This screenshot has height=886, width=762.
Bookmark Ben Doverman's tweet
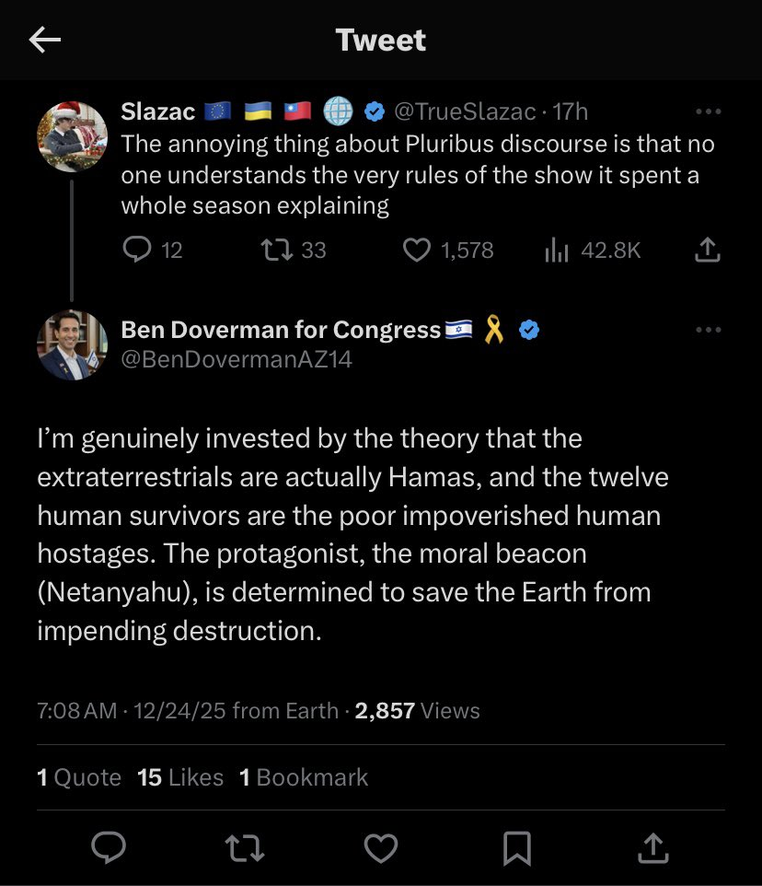tap(517, 848)
